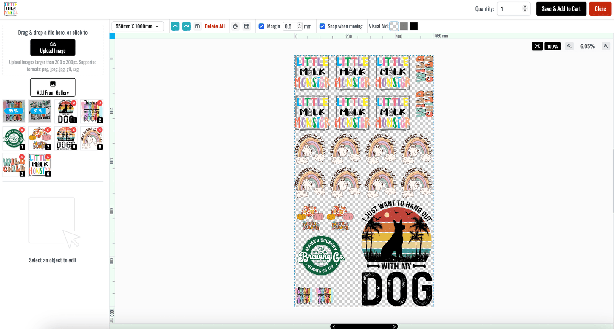Zoom out with the minus magnifier
The image size is (614, 329).
pos(569,46)
